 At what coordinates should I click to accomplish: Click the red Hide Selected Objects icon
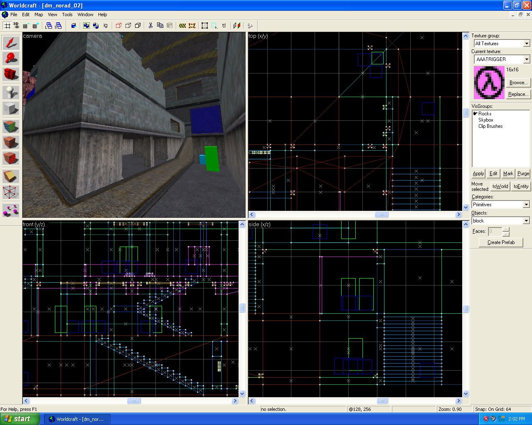click(118, 26)
